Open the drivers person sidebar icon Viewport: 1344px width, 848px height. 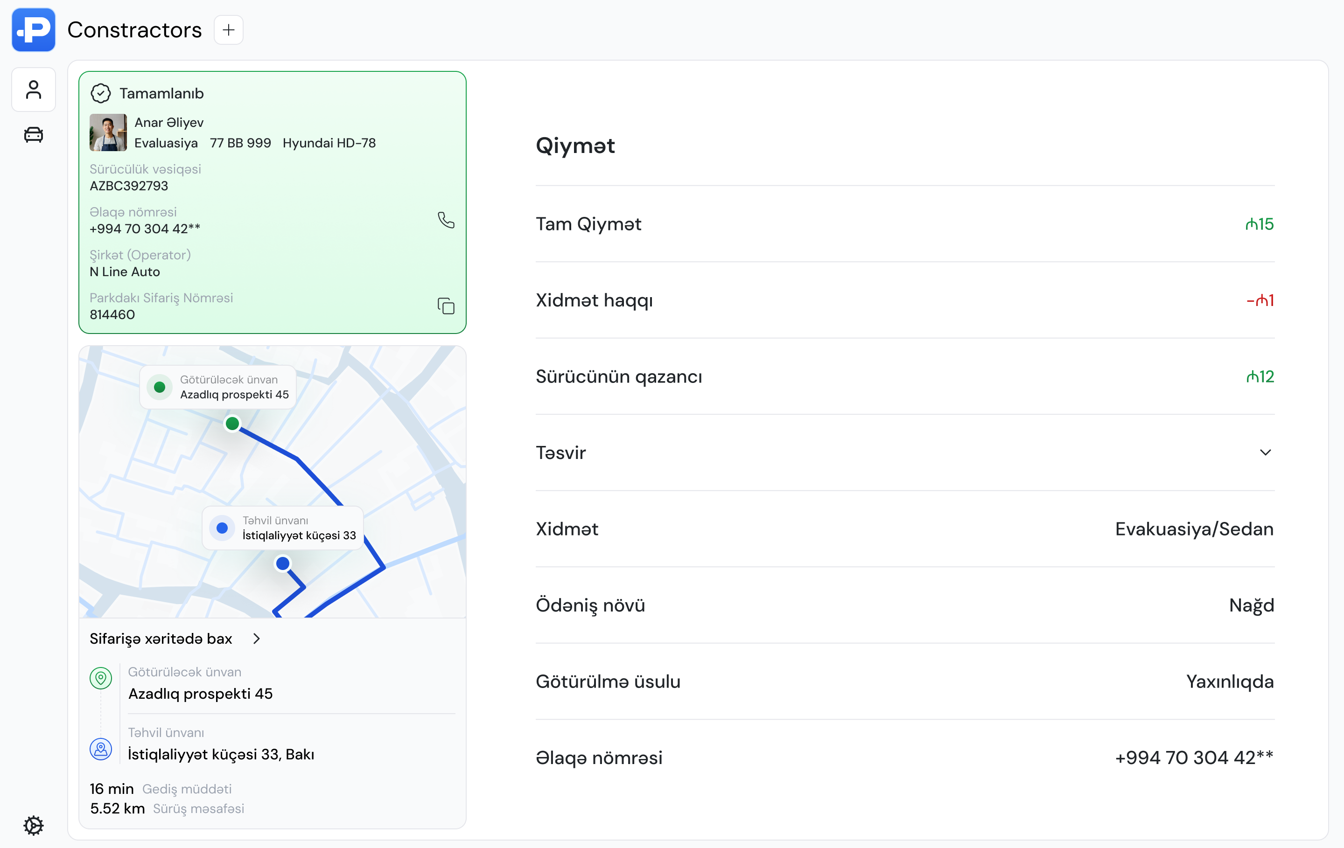(x=34, y=90)
